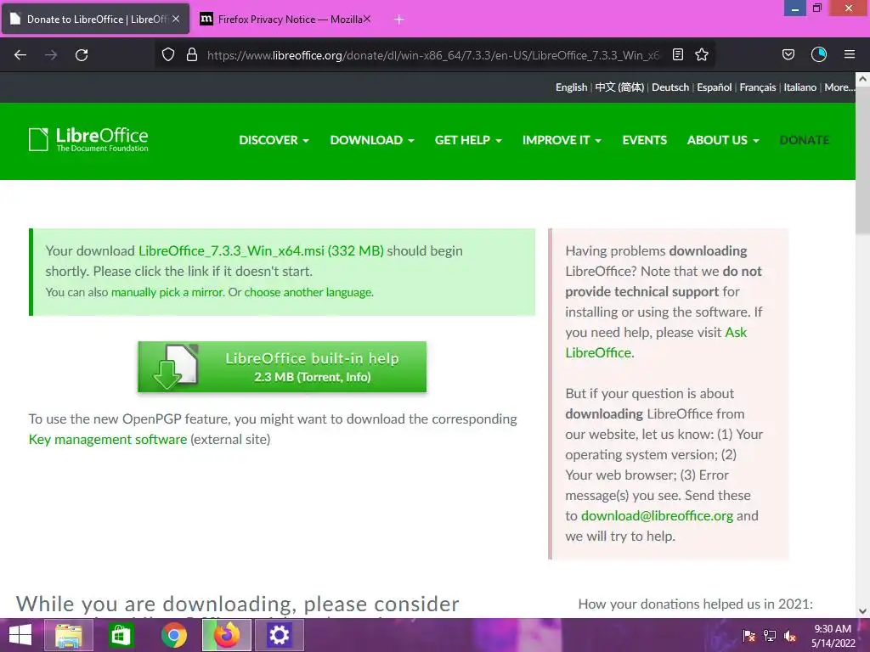This screenshot has height=652, width=870.
Task: Click the LibreOffice_7.3.3_Win_x64.msi download link
Action: point(261,250)
